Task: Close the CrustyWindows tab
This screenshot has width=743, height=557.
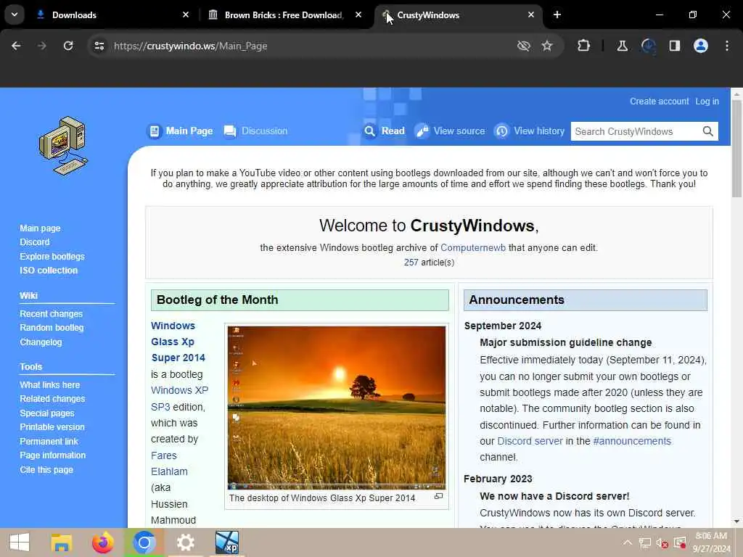Action: pyautogui.click(x=531, y=15)
